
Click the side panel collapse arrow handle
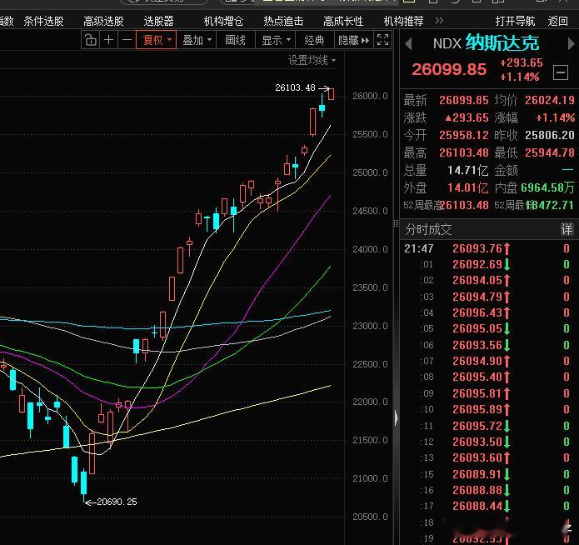(x=397, y=417)
